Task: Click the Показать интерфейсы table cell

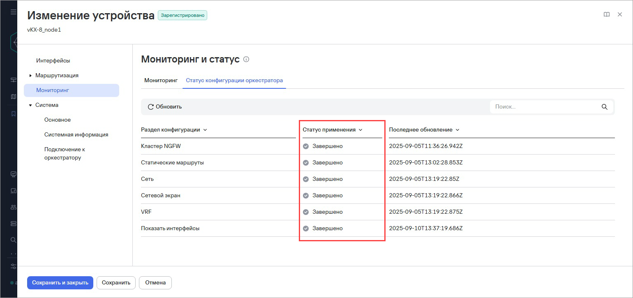Action: click(170, 229)
